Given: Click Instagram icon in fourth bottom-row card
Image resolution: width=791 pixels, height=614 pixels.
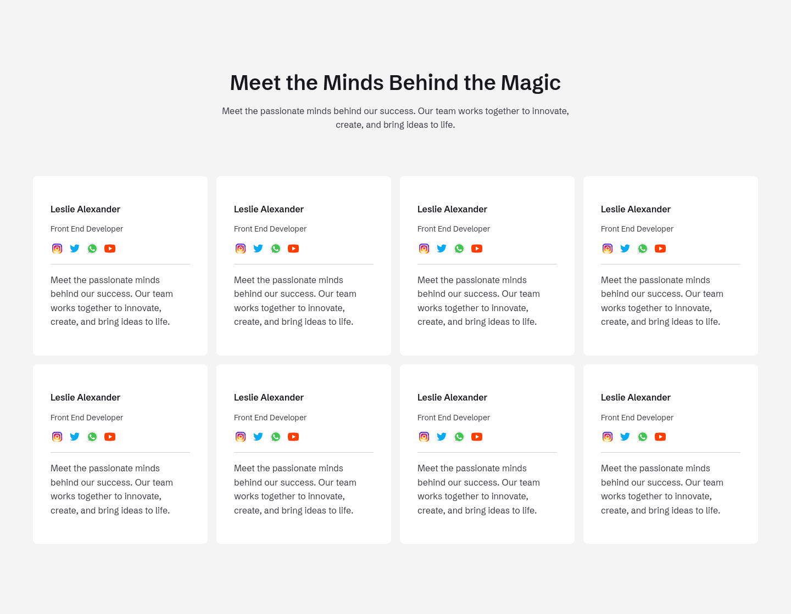Looking at the screenshot, I should point(608,437).
